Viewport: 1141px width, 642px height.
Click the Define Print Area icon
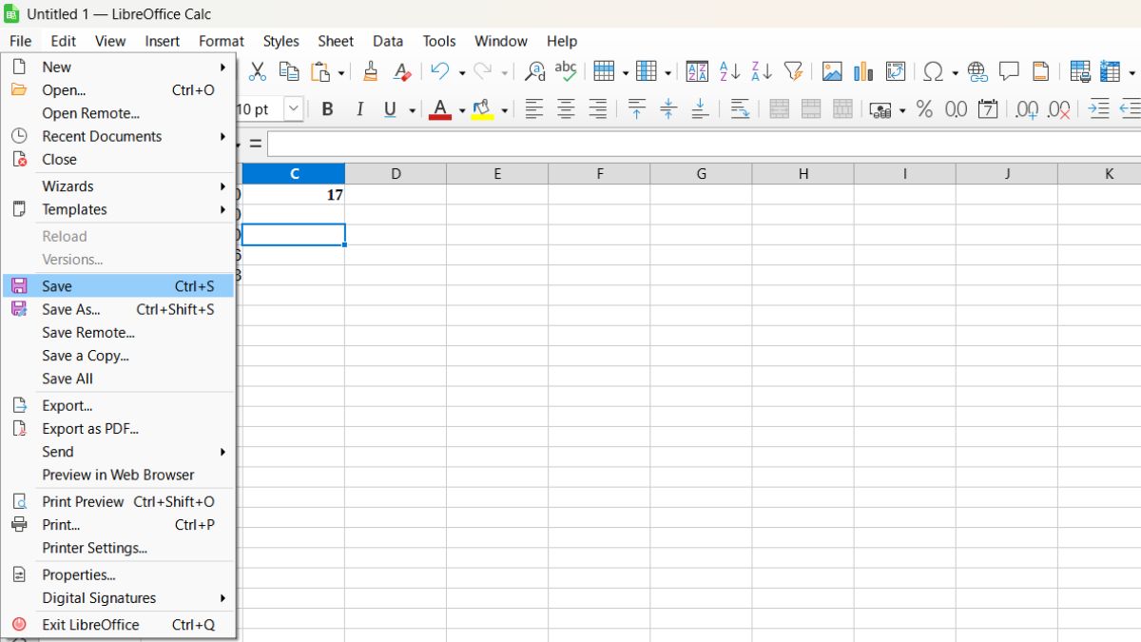pos(1079,71)
